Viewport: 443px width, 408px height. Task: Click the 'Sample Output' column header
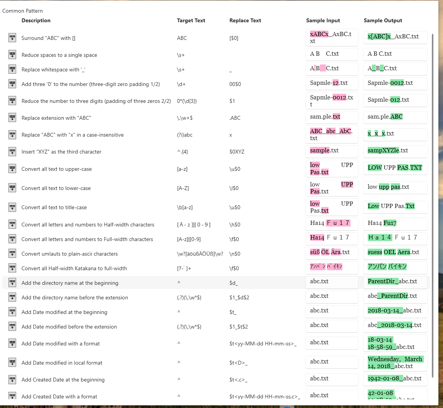coord(383,20)
